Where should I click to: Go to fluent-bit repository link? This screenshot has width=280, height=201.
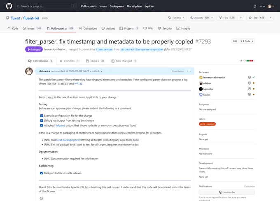tap(31, 18)
